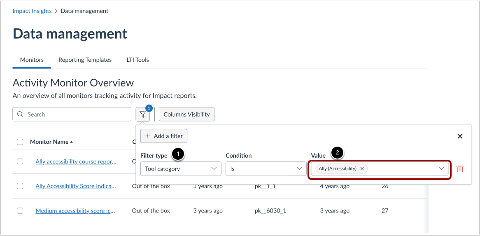Image resolution: width=480 pixels, height=236 pixels.
Task: Open Medium accessibility score monitor link
Action: pyautogui.click(x=75, y=210)
